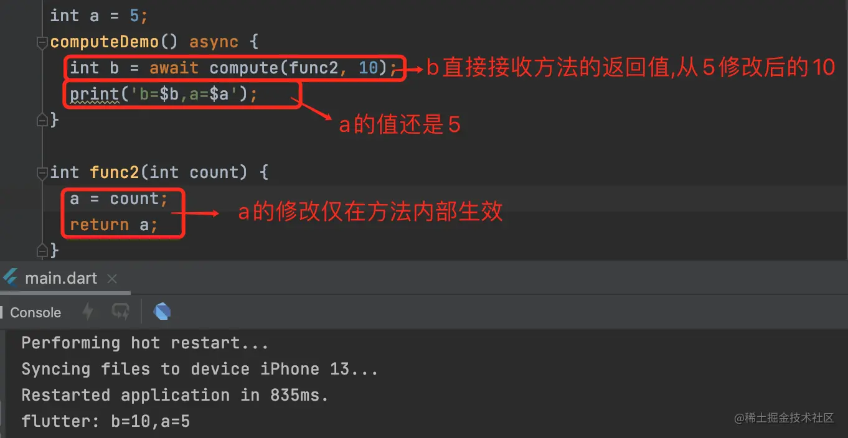This screenshot has height=438, width=848.
Task: Click the 'return a;' statement
Action: (x=113, y=225)
